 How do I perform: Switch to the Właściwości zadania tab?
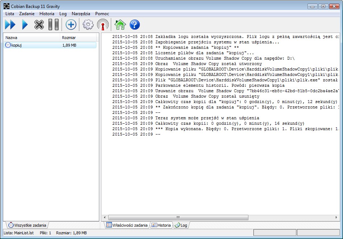tap(127, 225)
